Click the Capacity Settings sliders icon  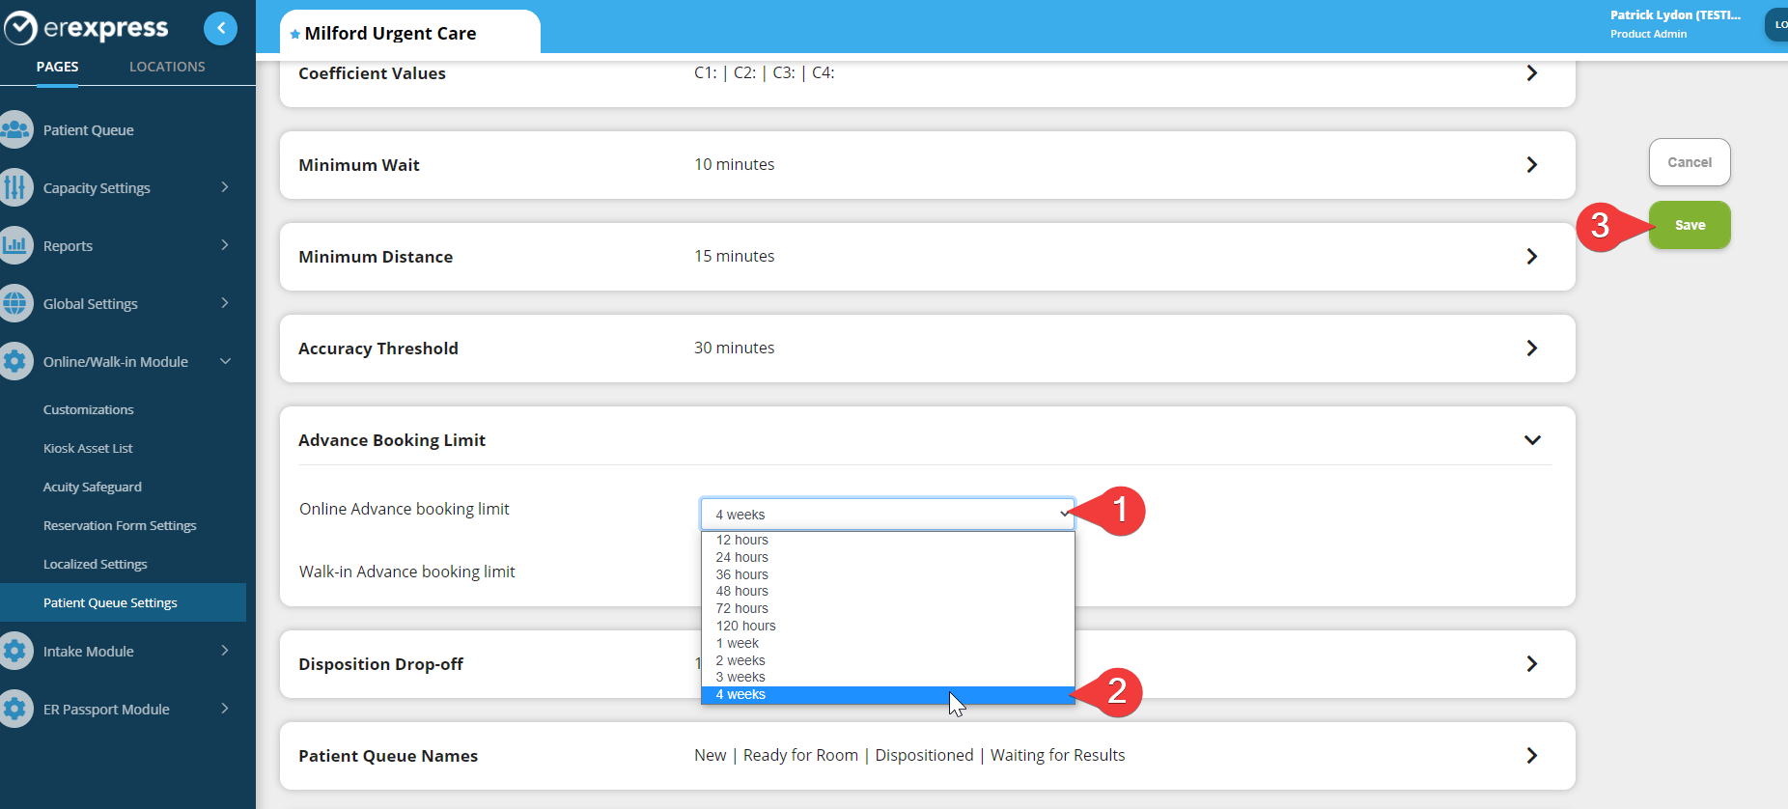[15, 187]
